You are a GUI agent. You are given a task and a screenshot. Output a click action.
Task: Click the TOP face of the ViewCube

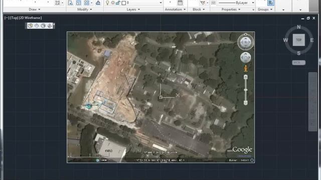(x=299, y=40)
